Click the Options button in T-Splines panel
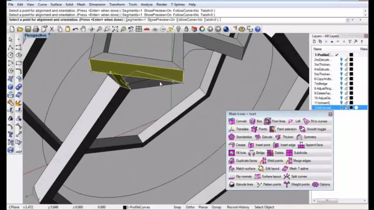The width and height of the screenshot is (374, 210). (x=321, y=184)
